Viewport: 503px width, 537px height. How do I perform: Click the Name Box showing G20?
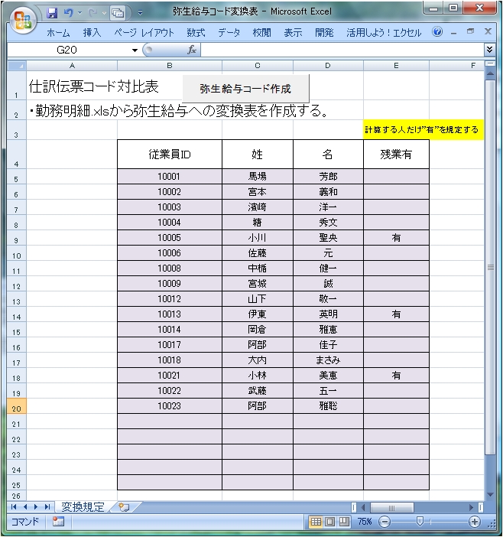tap(67, 50)
